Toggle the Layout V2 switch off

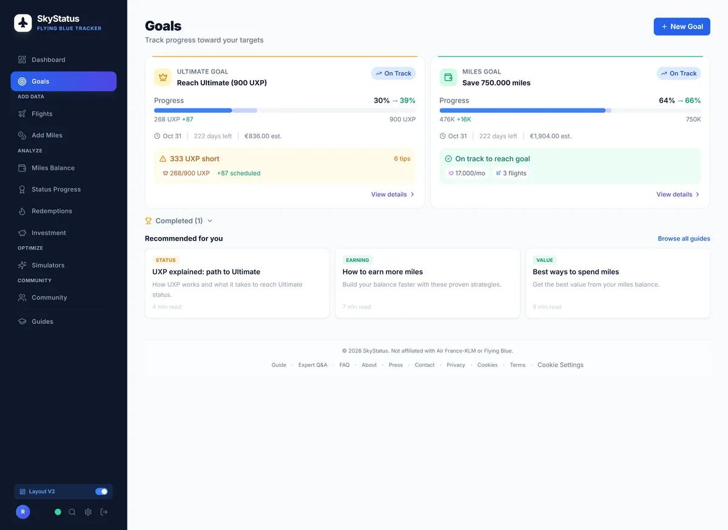pyautogui.click(x=102, y=491)
